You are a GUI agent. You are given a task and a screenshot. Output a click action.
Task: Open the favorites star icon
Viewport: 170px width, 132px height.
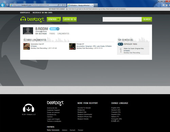coord(167,5)
